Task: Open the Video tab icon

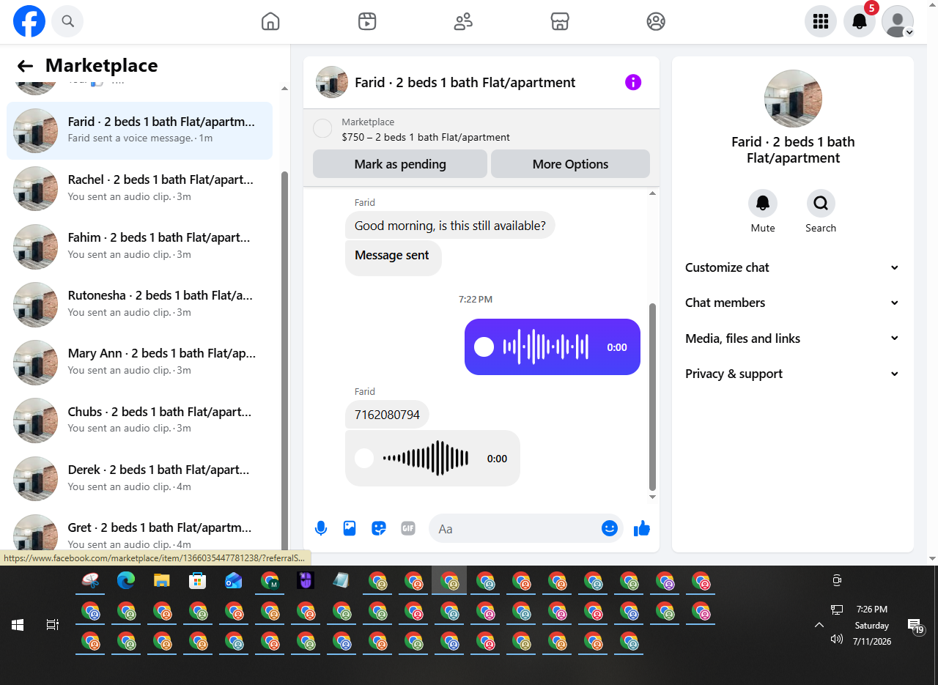Action: click(x=367, y=21)
